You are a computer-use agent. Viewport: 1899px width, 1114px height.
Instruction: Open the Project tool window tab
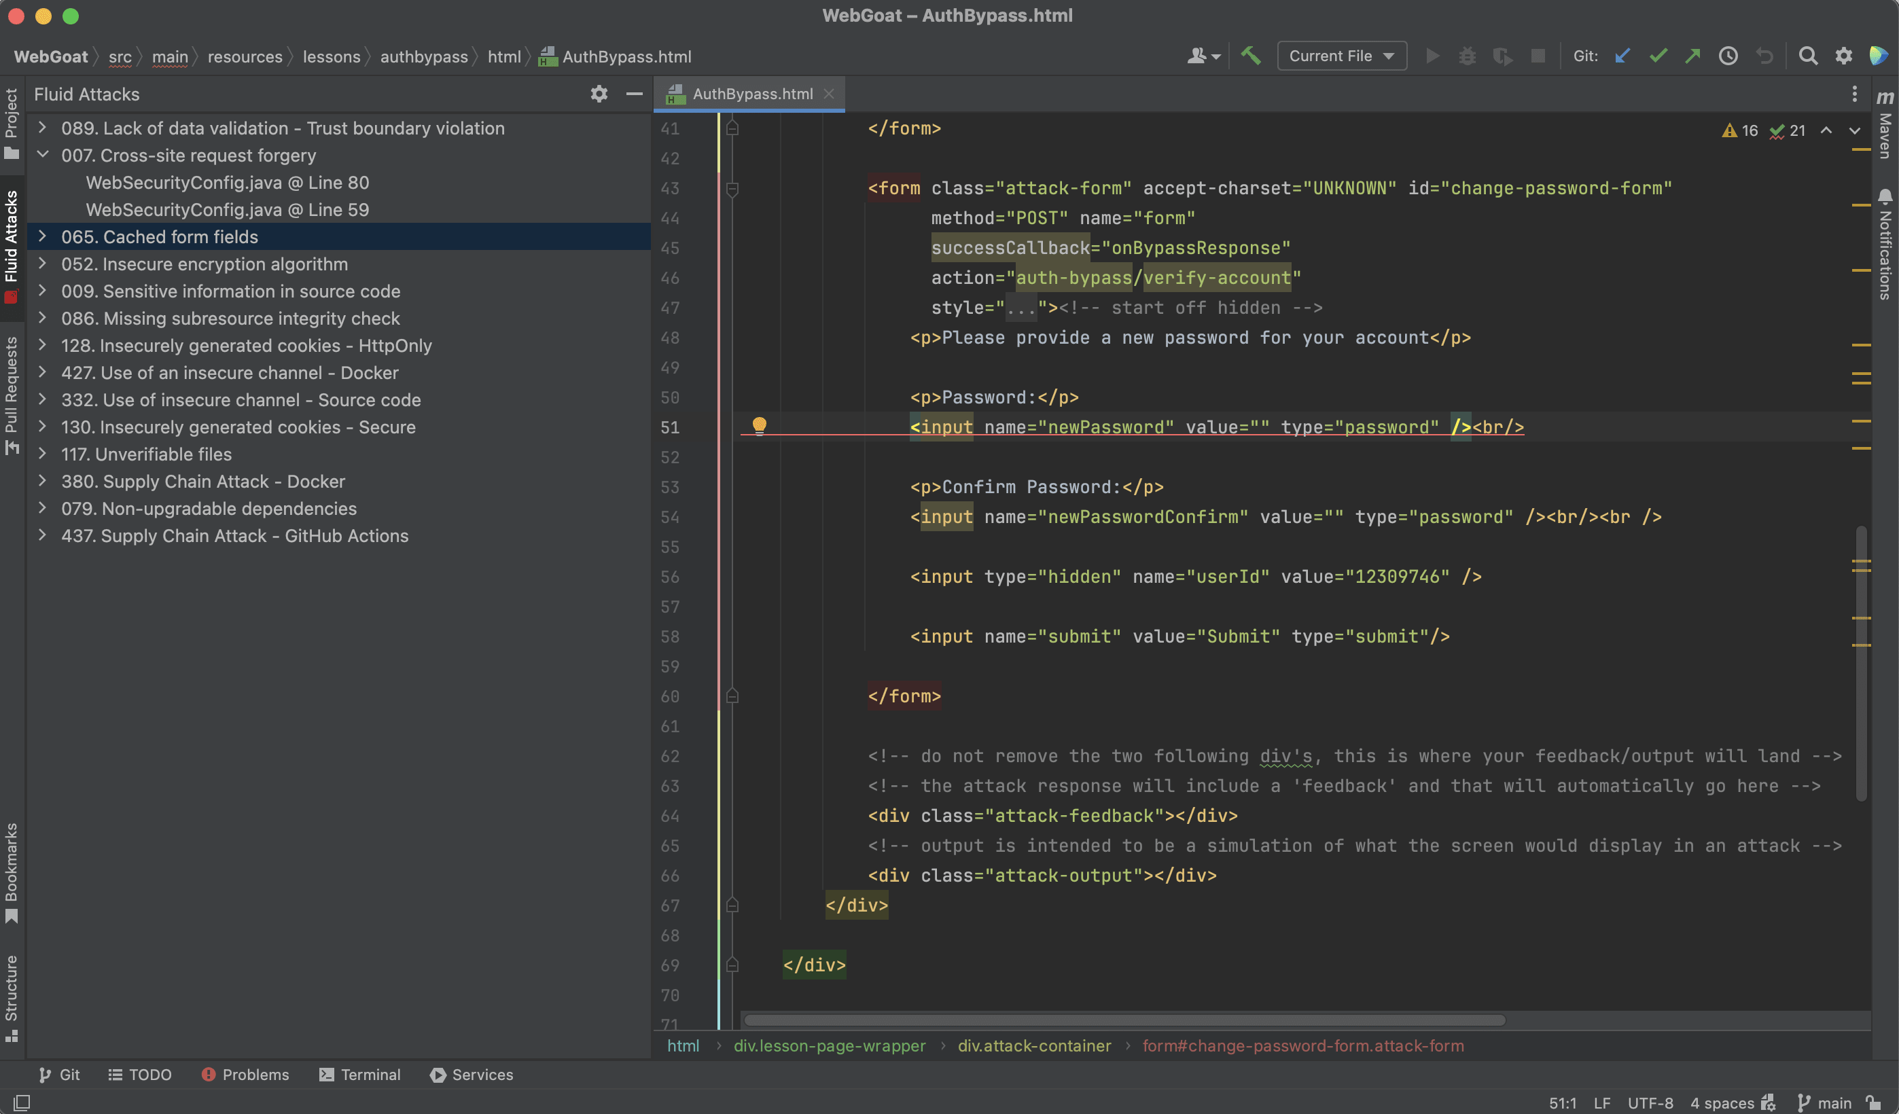[x=12, y=124]
